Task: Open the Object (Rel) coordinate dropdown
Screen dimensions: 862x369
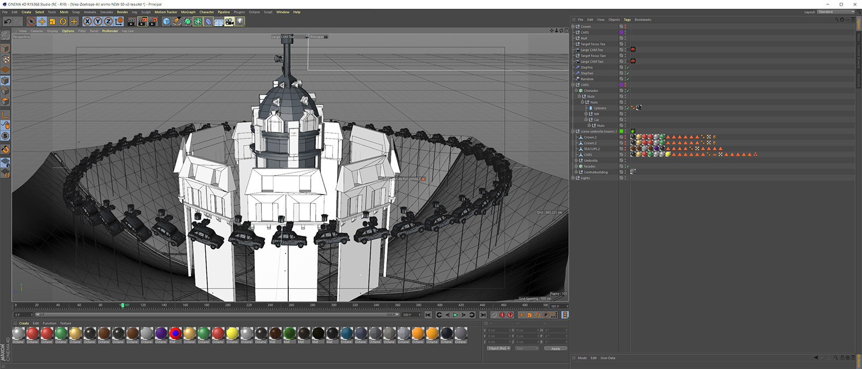Action: point(499,349)
